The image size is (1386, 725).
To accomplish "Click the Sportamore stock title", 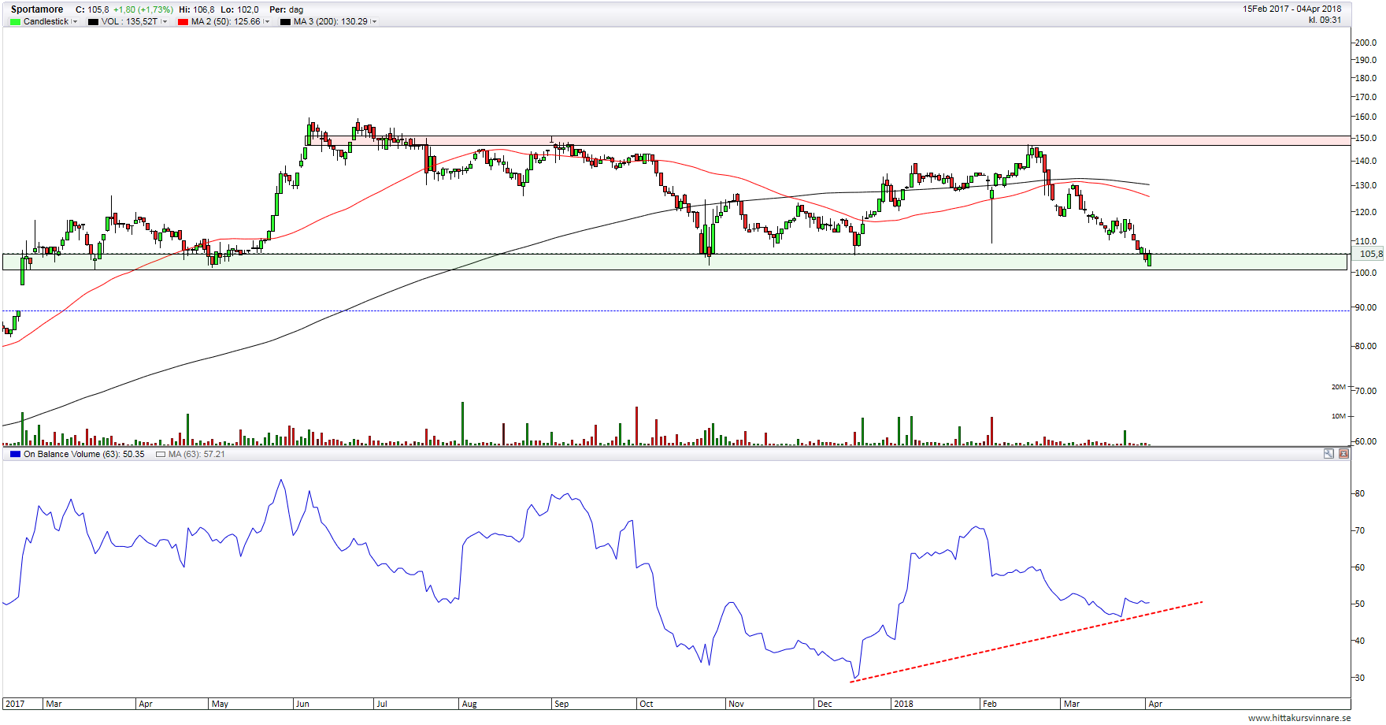I will (37, 9).
